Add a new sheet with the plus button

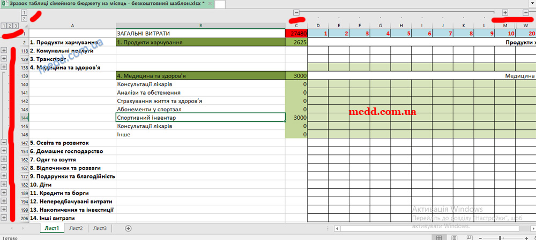129,228
